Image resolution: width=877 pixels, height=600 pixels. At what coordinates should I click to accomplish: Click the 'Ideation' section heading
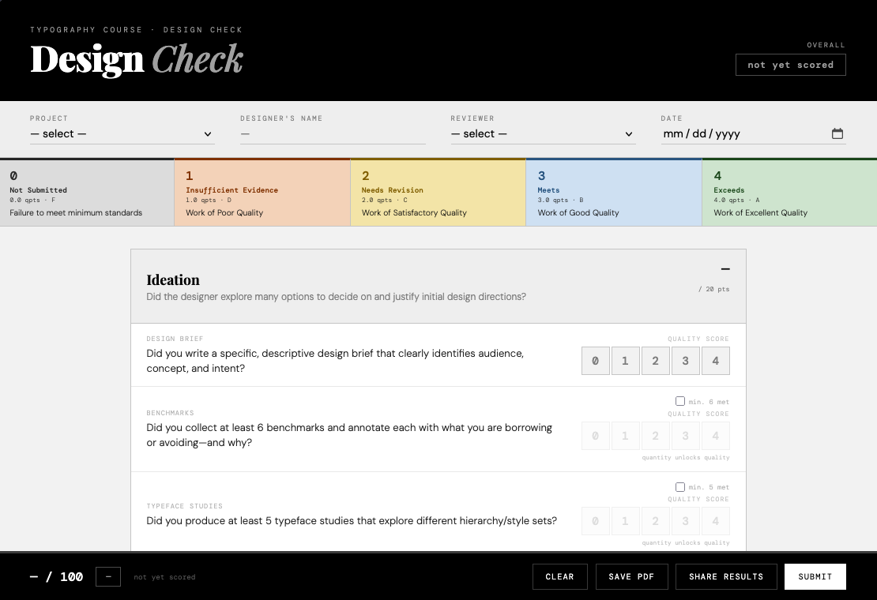pyautogui.click(x=173, y=280)
